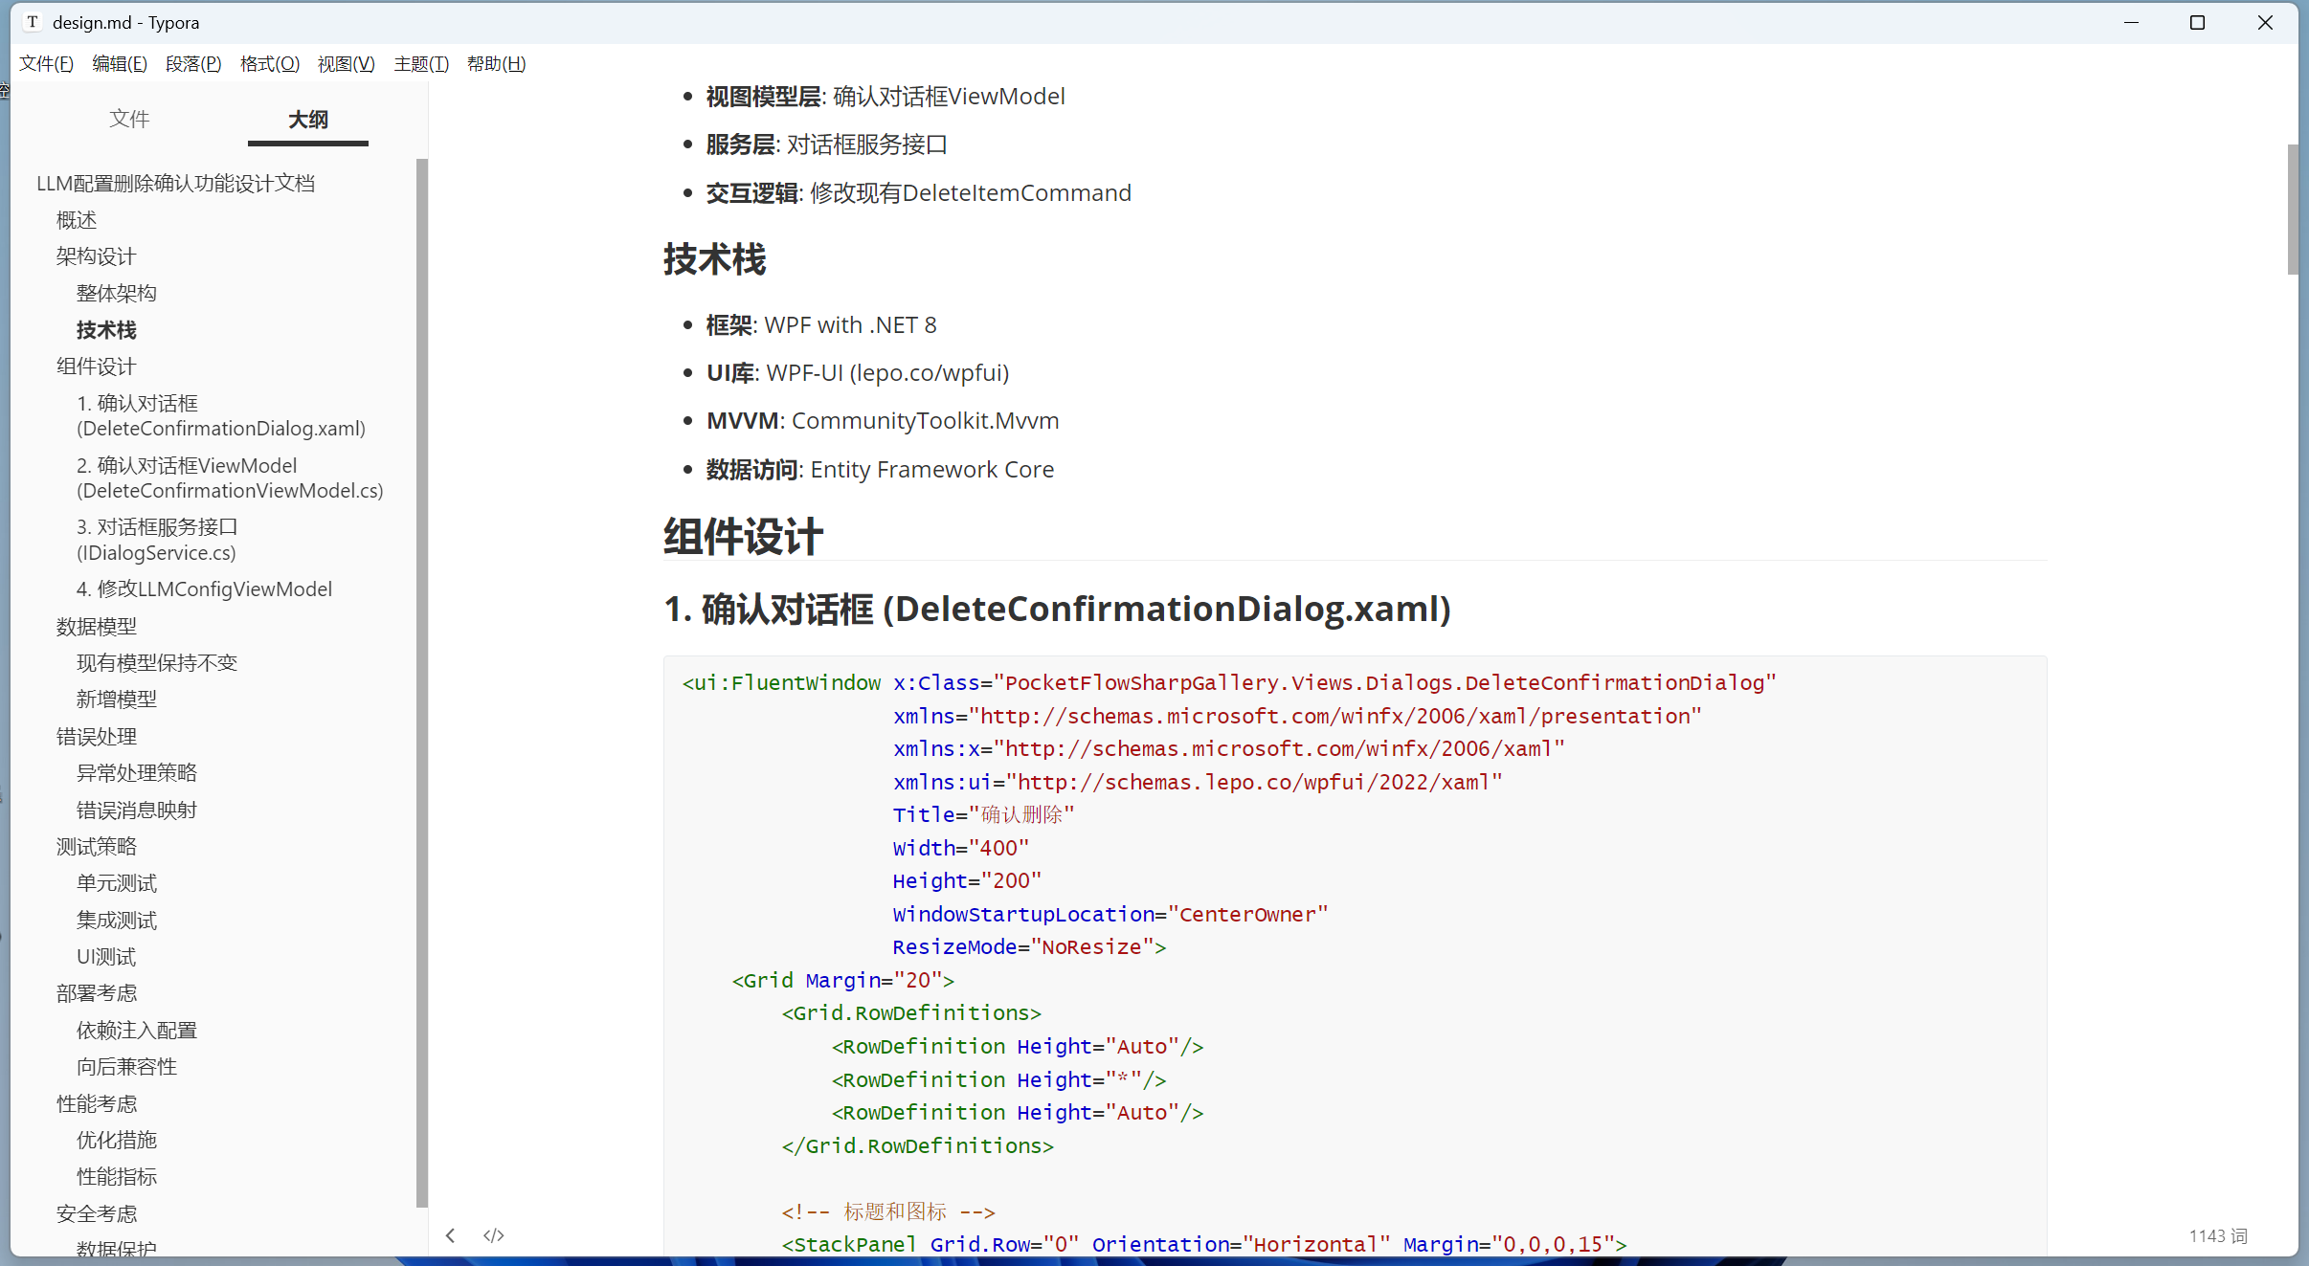Open the 格式(O) menu
Viewport: 2309px width, 1266px height.
(269, 64)
